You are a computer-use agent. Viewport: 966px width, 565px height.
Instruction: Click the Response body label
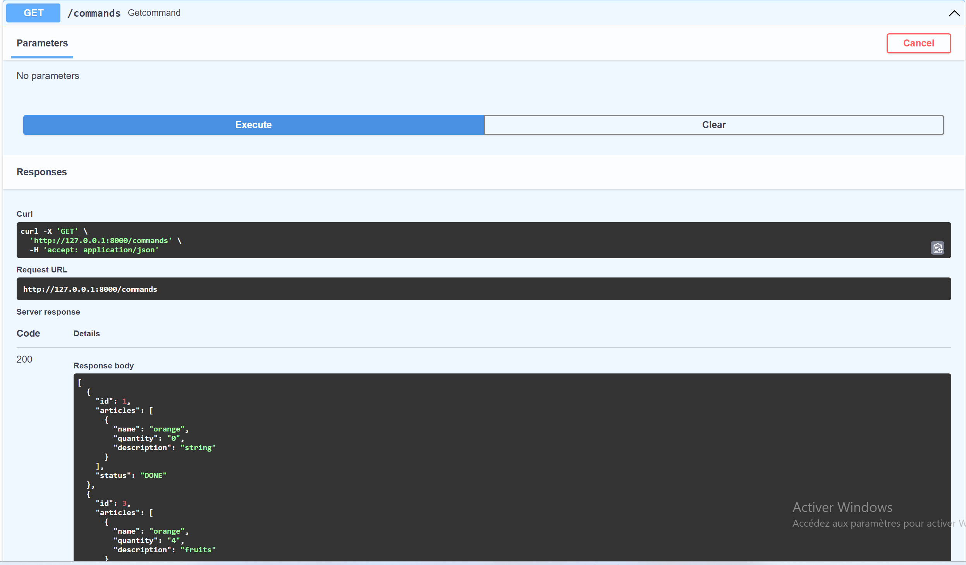[103, 365]
